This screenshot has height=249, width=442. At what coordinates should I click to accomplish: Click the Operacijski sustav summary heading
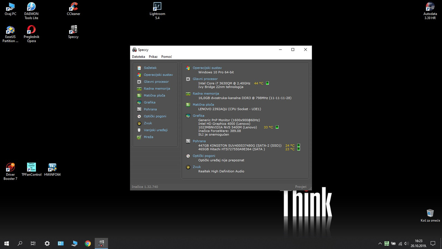pyautogui.click(x=207, y=68)
